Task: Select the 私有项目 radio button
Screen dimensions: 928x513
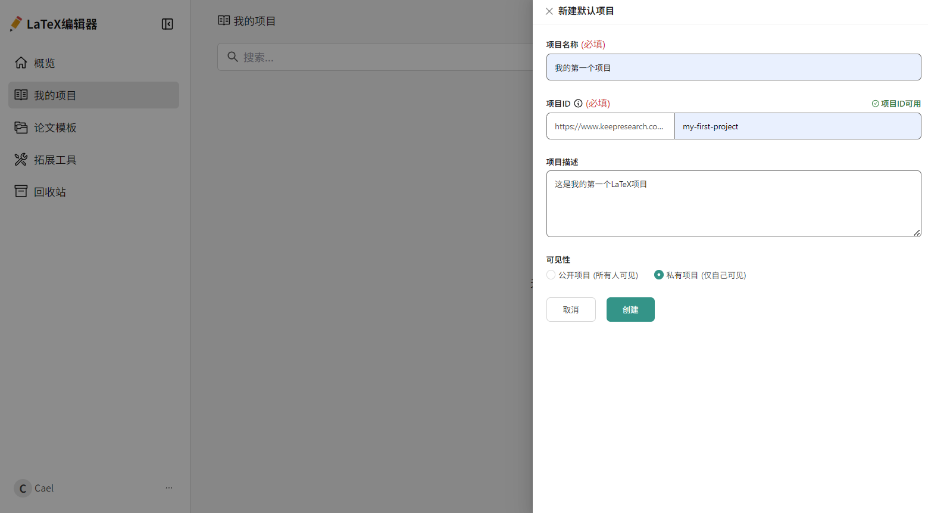Action: pos(658,275)
